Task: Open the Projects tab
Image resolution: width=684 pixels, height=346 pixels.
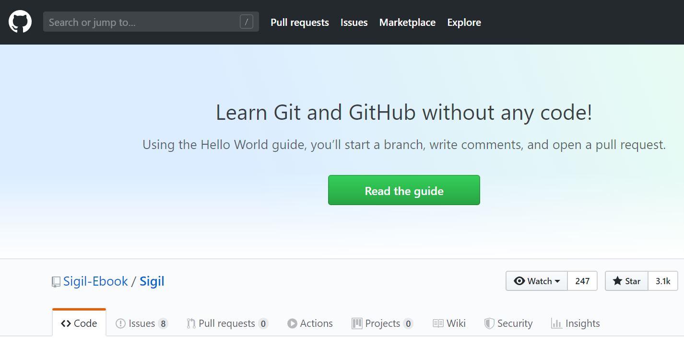Action: click(382, 323)
